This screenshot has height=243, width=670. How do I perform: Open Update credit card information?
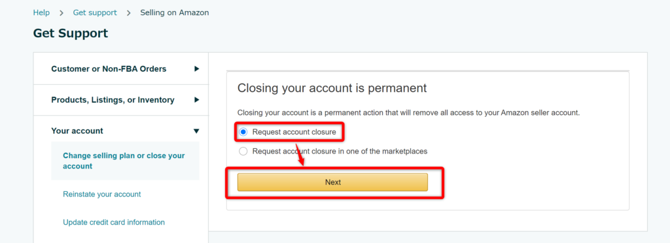(114, 222)
